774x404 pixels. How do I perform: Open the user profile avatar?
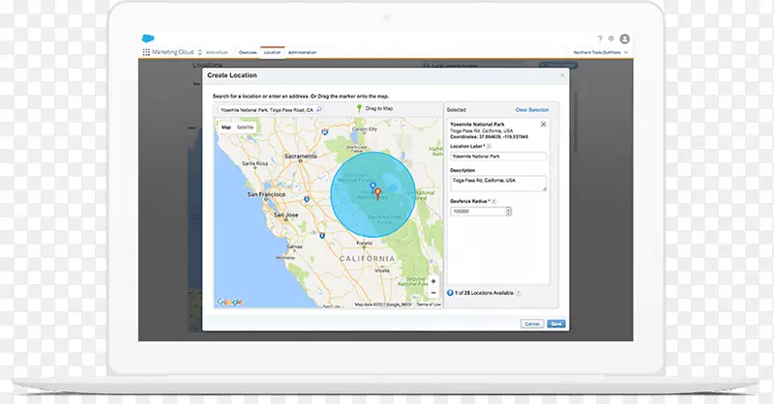click(625, 37)
